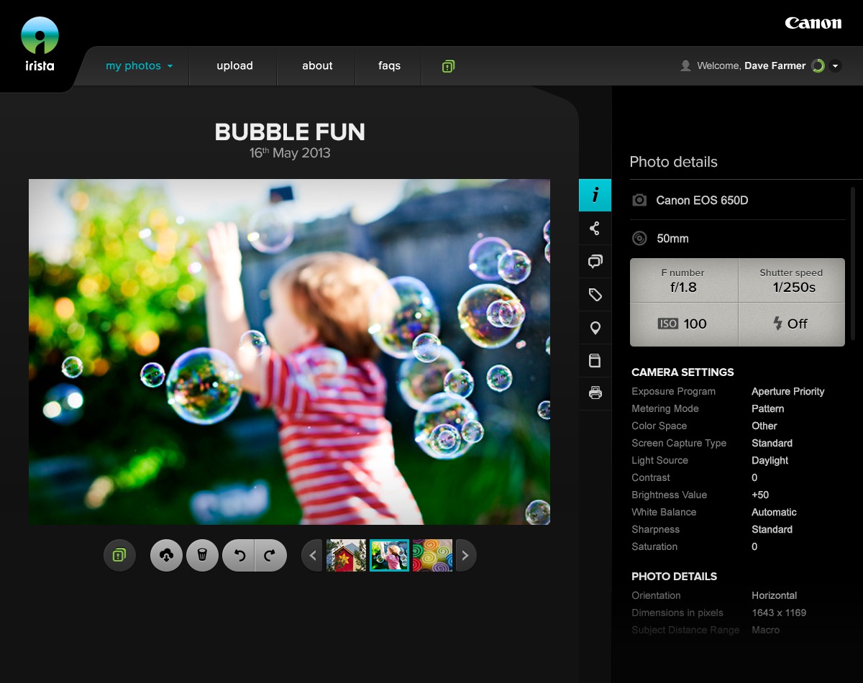Click the print icon in the sidebar
The width and height of the screenshot is (863, 683).
click(595, 393)
